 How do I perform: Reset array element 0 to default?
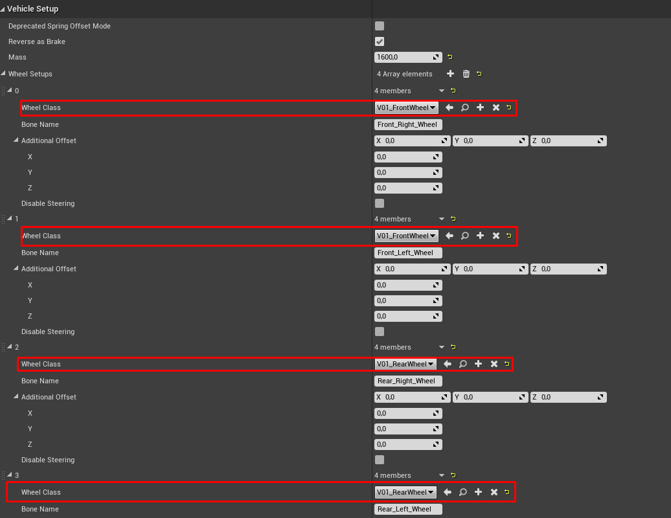453,91
